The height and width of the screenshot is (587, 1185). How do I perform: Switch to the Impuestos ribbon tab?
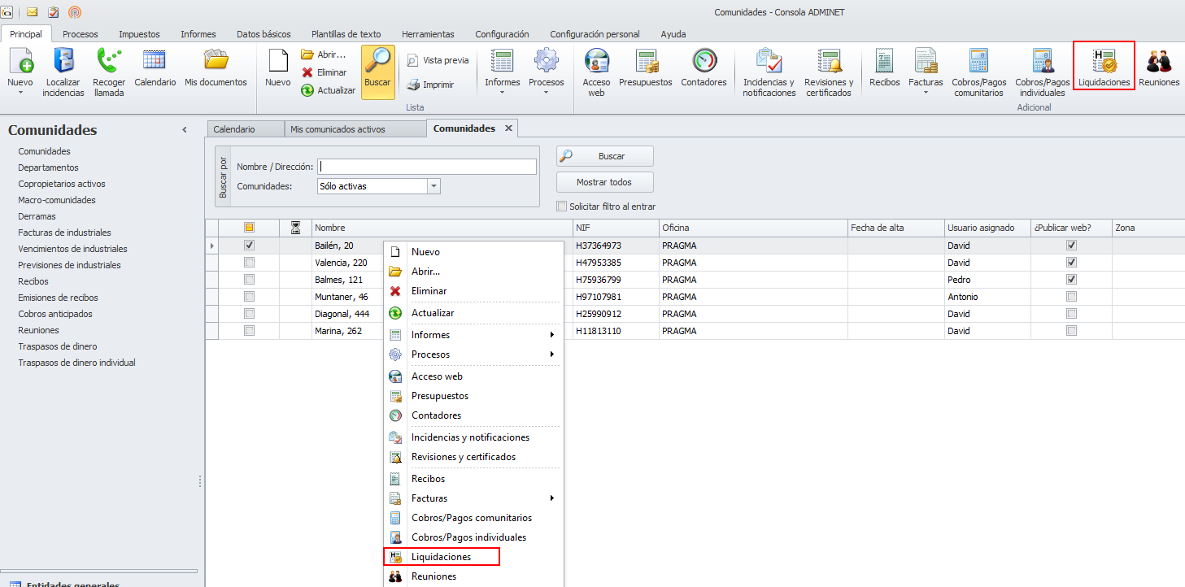point(139,34)
